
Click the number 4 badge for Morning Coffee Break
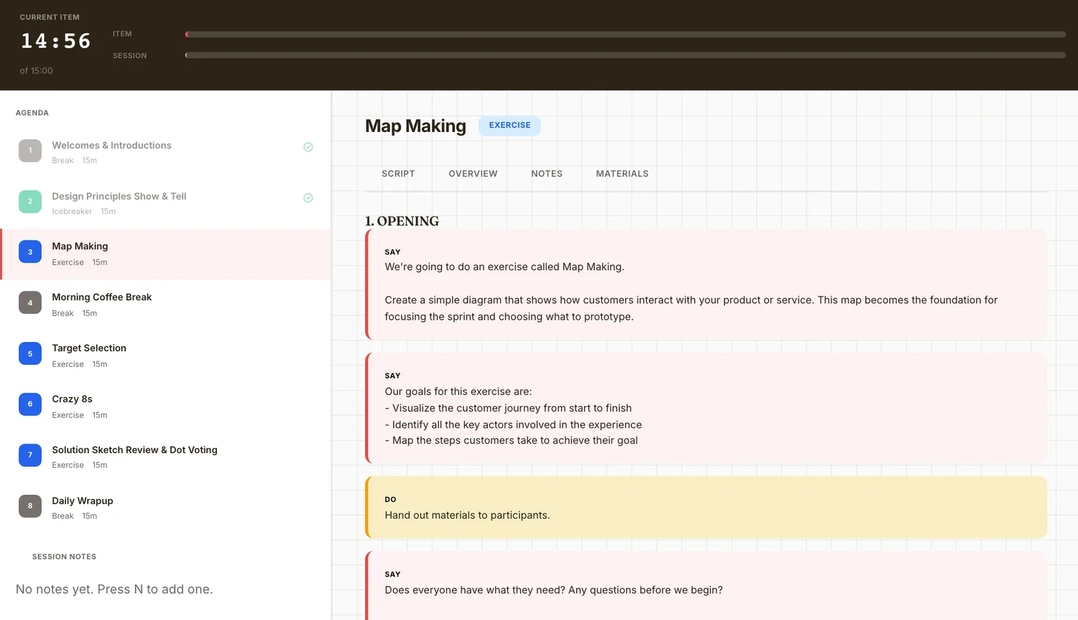point(30,303)
